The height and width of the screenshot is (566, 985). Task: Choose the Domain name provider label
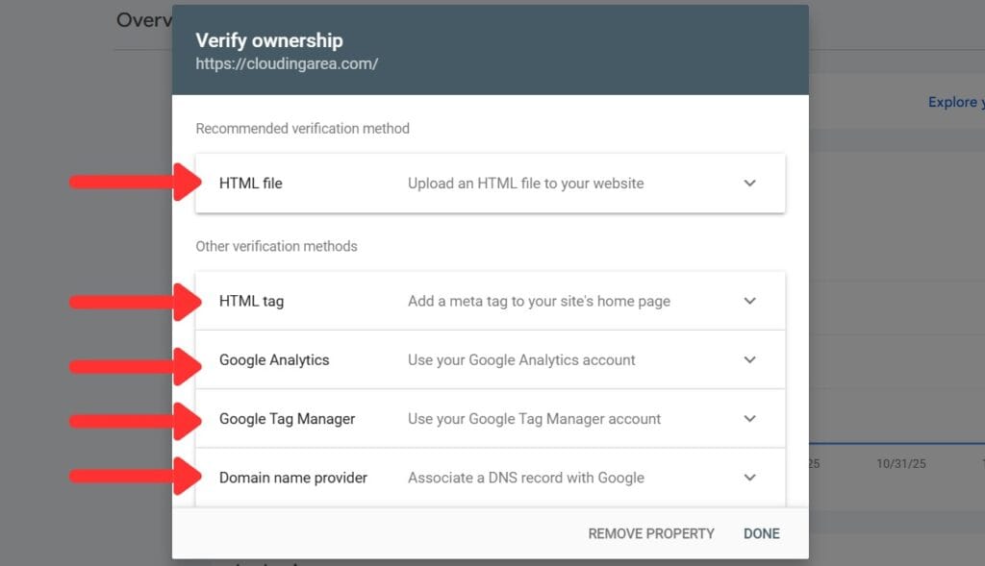(293, 478)
